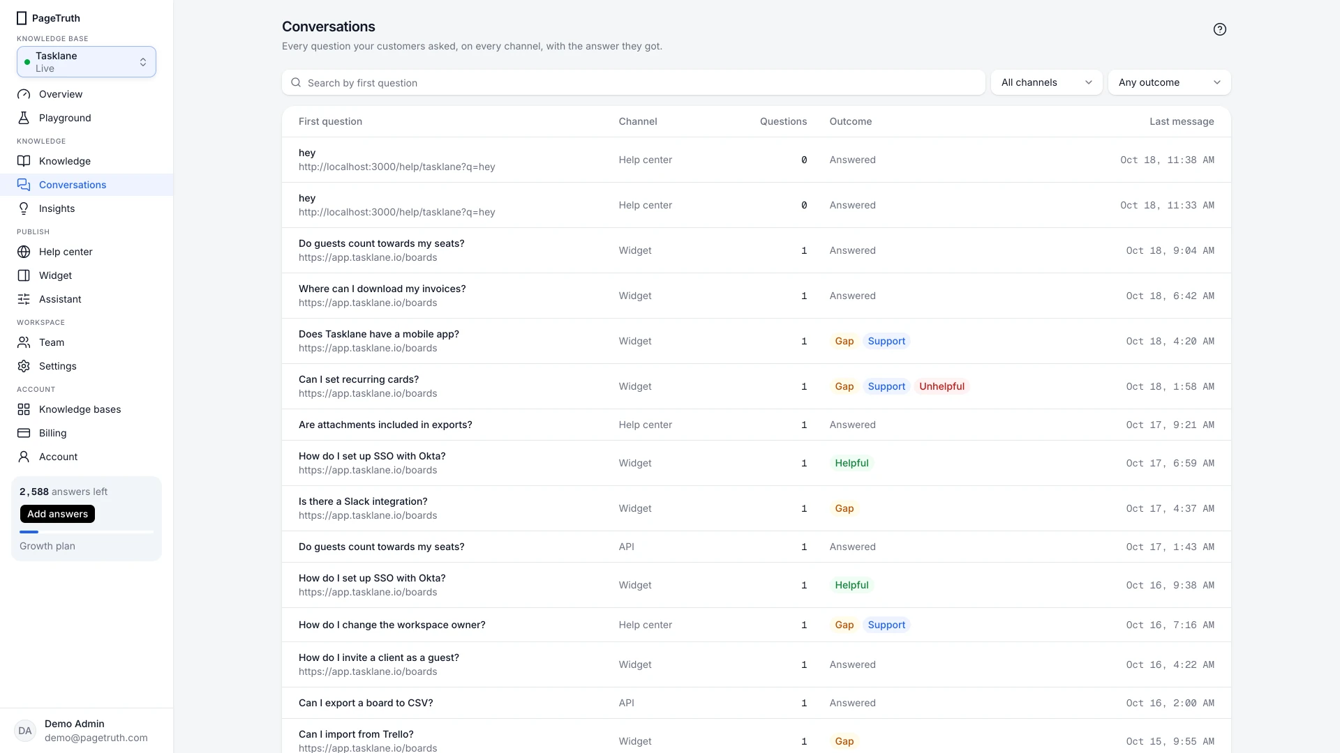The image size is (1340, 753).
Task: Click the search magnifier icon
Action: (296, 82)
